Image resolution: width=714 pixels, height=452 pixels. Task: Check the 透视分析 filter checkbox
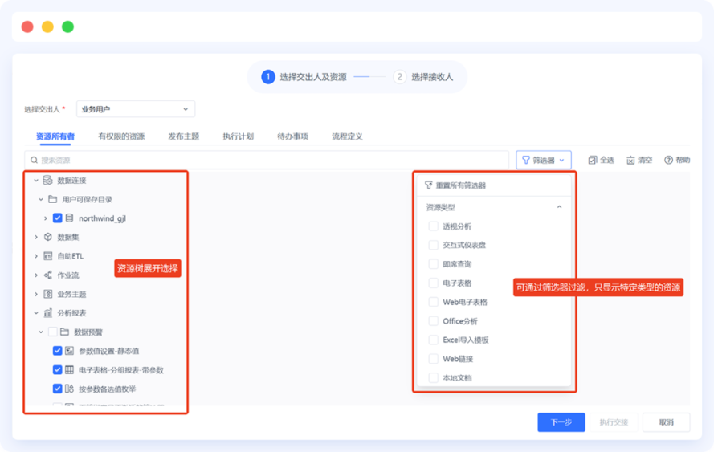pyautogui.click(x=434, y=226)
